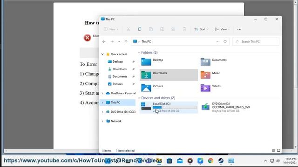Unpin Downloads from Quick access pin icon

pos(134,69)
